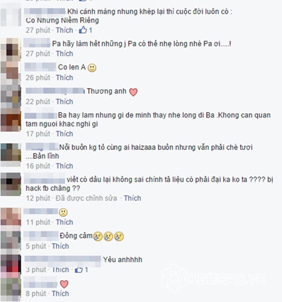
Task: Click the smiley emoji after 'Co len A'
Action: point(92,68)
